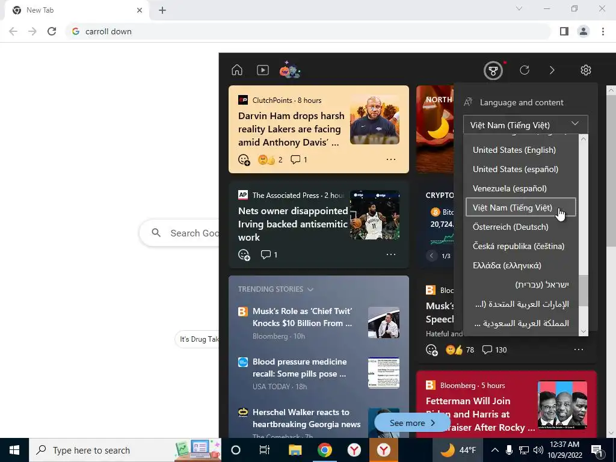Open more options for Nets owner card

point(391,254)
